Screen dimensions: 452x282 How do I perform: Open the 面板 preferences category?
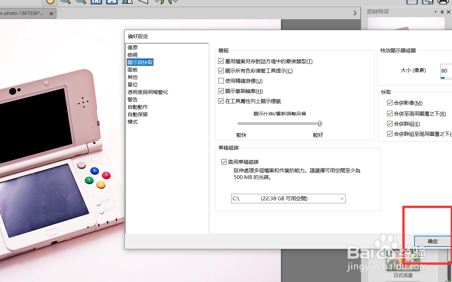(133, 70)
